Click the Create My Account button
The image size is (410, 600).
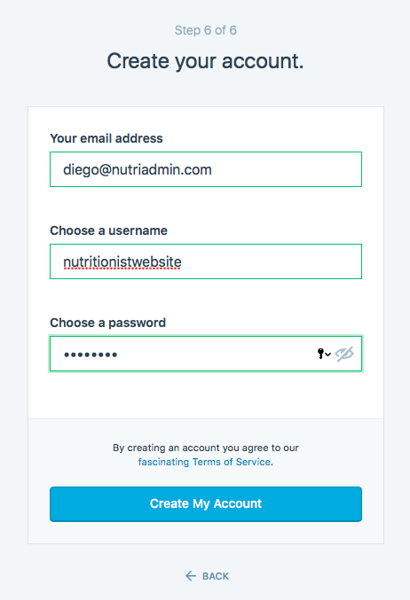pos(206,504)
